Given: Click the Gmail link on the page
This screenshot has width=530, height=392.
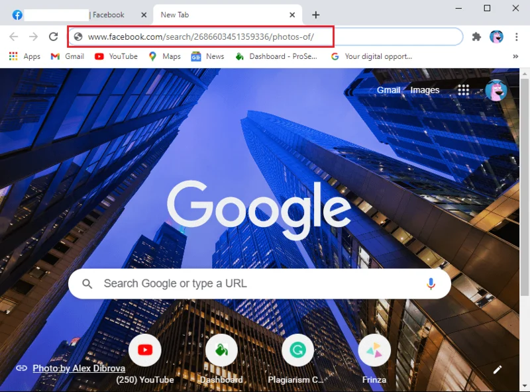Looking at the screenshot, I should (x=388, y=90).
